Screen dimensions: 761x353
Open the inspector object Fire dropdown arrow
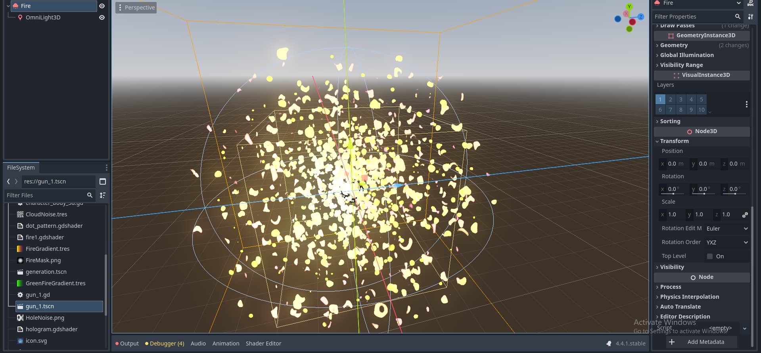point(738,3)
